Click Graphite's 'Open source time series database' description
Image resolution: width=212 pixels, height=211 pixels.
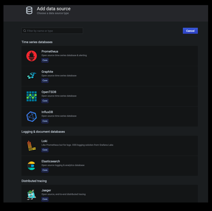pyautogui.click(x=59, y=75)
